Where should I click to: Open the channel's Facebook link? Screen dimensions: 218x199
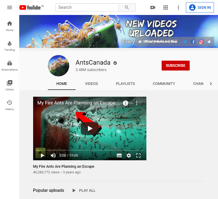[193, 42]
